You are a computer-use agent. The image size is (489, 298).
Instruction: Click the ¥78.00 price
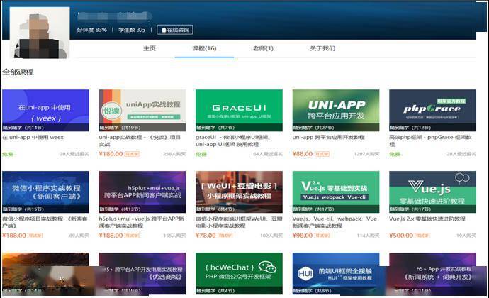pyautogui.click(x=206, y=236)
